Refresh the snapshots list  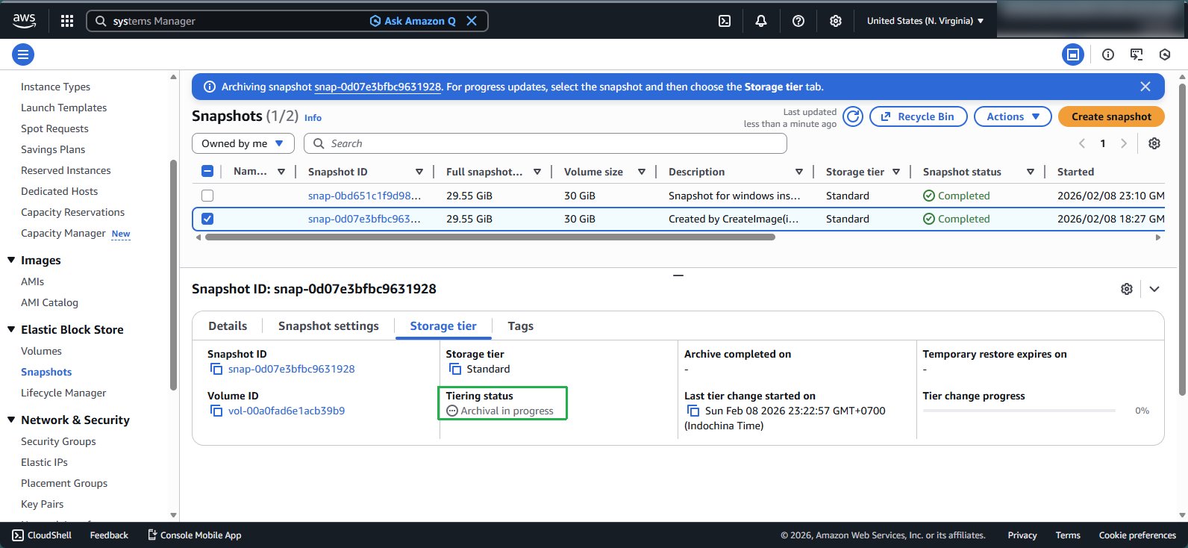pos(853,116)
